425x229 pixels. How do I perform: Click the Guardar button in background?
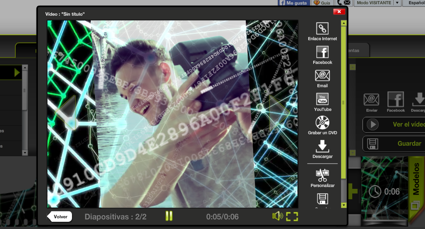point(394,144)
